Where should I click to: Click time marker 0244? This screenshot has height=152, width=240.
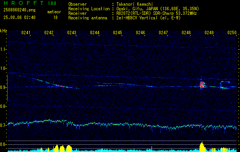(95, 32)
